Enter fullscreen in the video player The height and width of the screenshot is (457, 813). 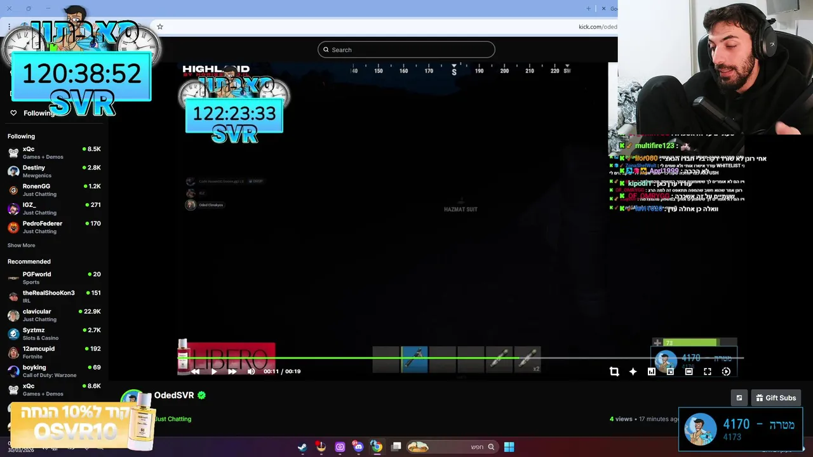coord(708,371)
